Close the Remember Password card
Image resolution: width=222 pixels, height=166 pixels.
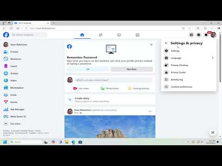[151, 45]
